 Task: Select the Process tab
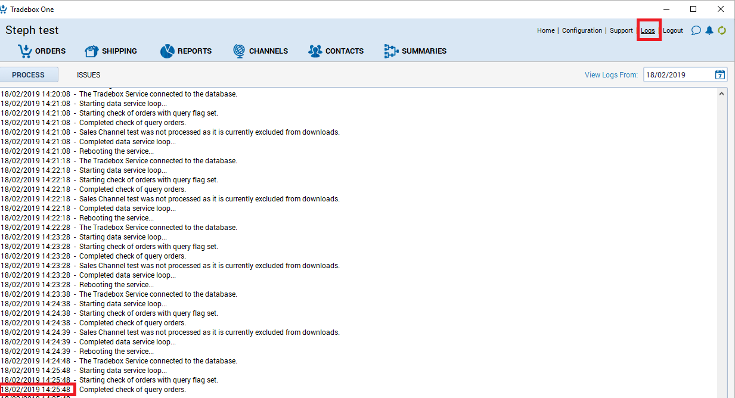point(29,75)
